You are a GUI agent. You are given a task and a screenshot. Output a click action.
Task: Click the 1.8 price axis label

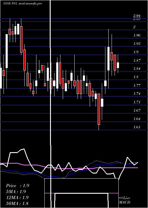click(x=136, y=77)
